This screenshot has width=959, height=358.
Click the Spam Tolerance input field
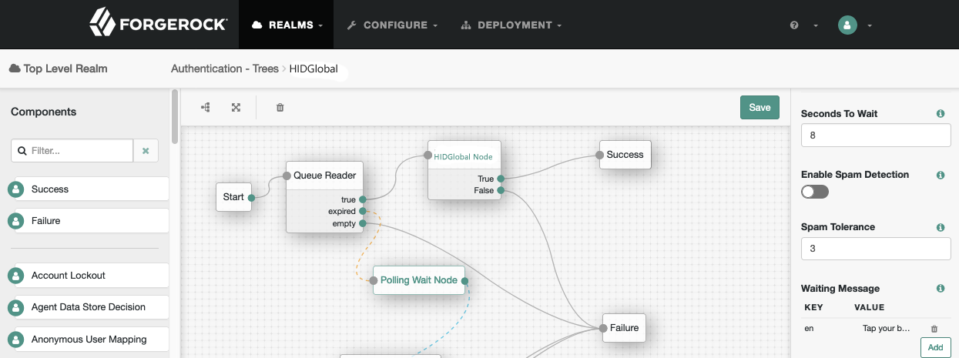point(876,249)
